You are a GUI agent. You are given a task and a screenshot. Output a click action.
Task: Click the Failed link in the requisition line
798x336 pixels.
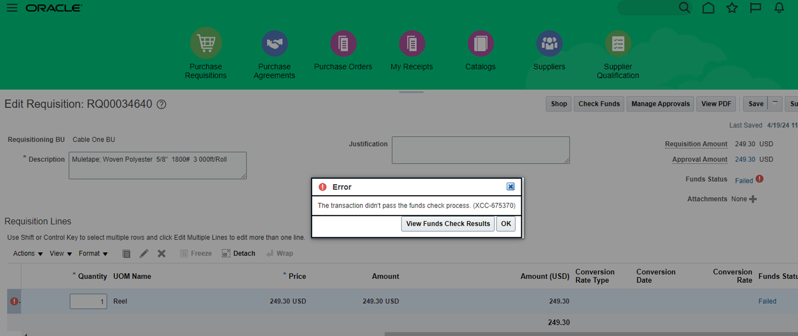click(767, 301)
